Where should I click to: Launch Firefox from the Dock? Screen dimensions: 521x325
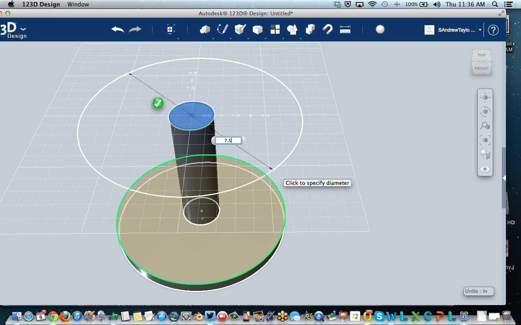coord(65,316)
